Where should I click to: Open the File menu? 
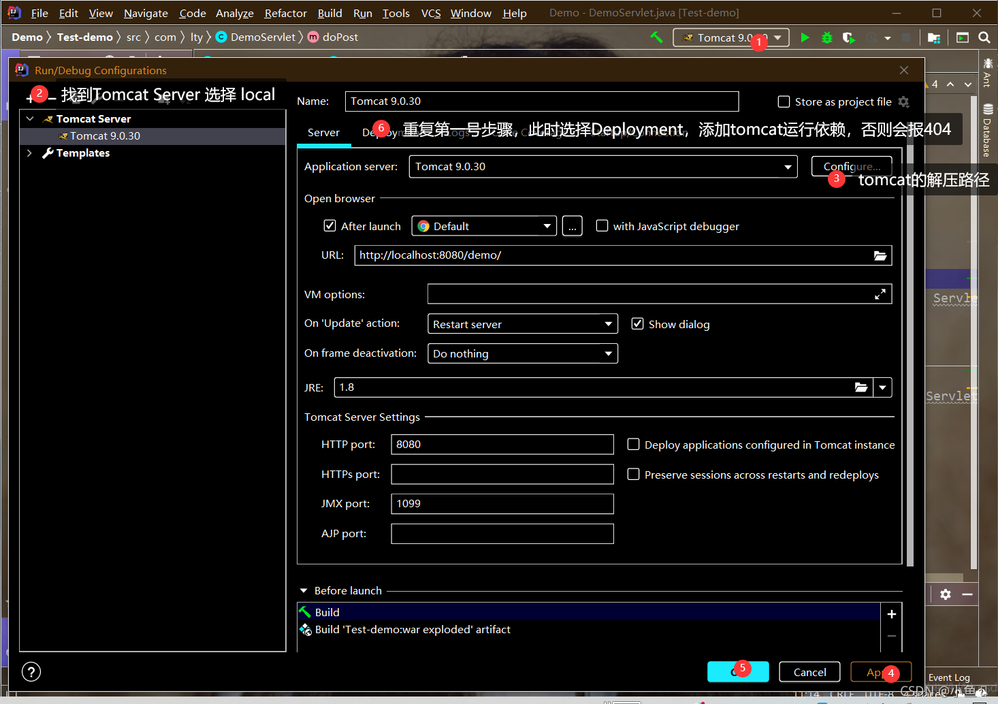click(x=39, y=13)
